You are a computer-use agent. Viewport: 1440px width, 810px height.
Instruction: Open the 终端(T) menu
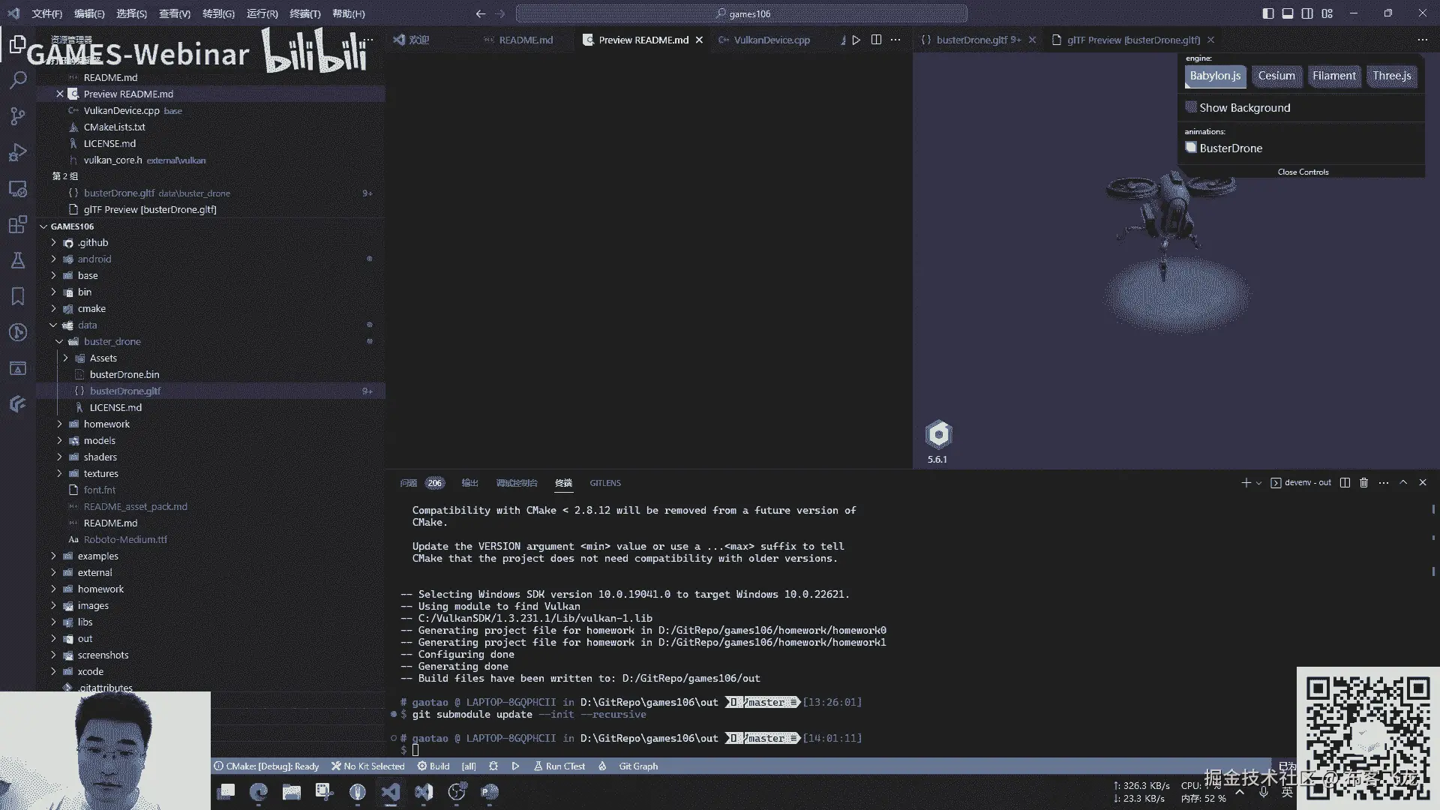click(304, 13)
